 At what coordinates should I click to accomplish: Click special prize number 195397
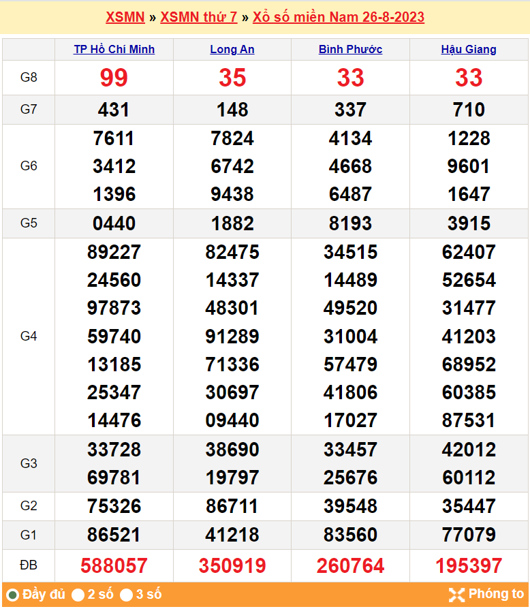(469, 565)
